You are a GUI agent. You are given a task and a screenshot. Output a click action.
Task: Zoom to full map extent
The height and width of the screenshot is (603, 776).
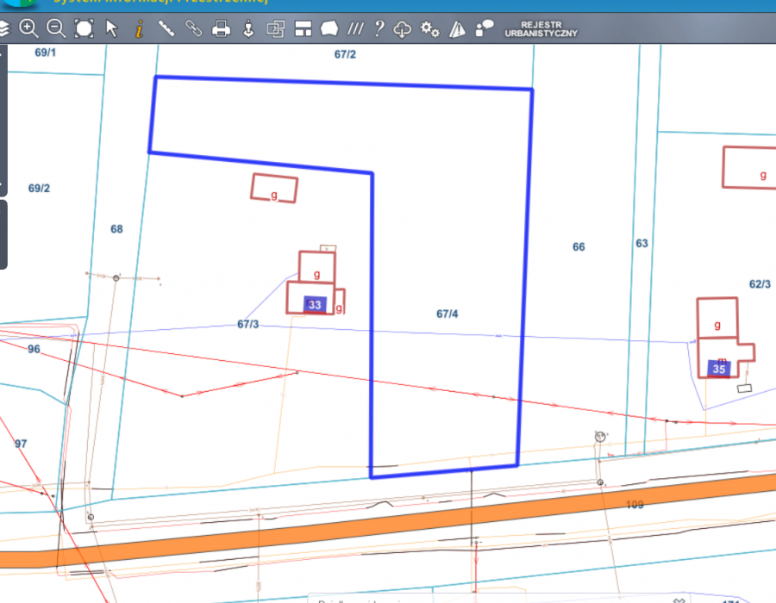click(x=84, y=28)
